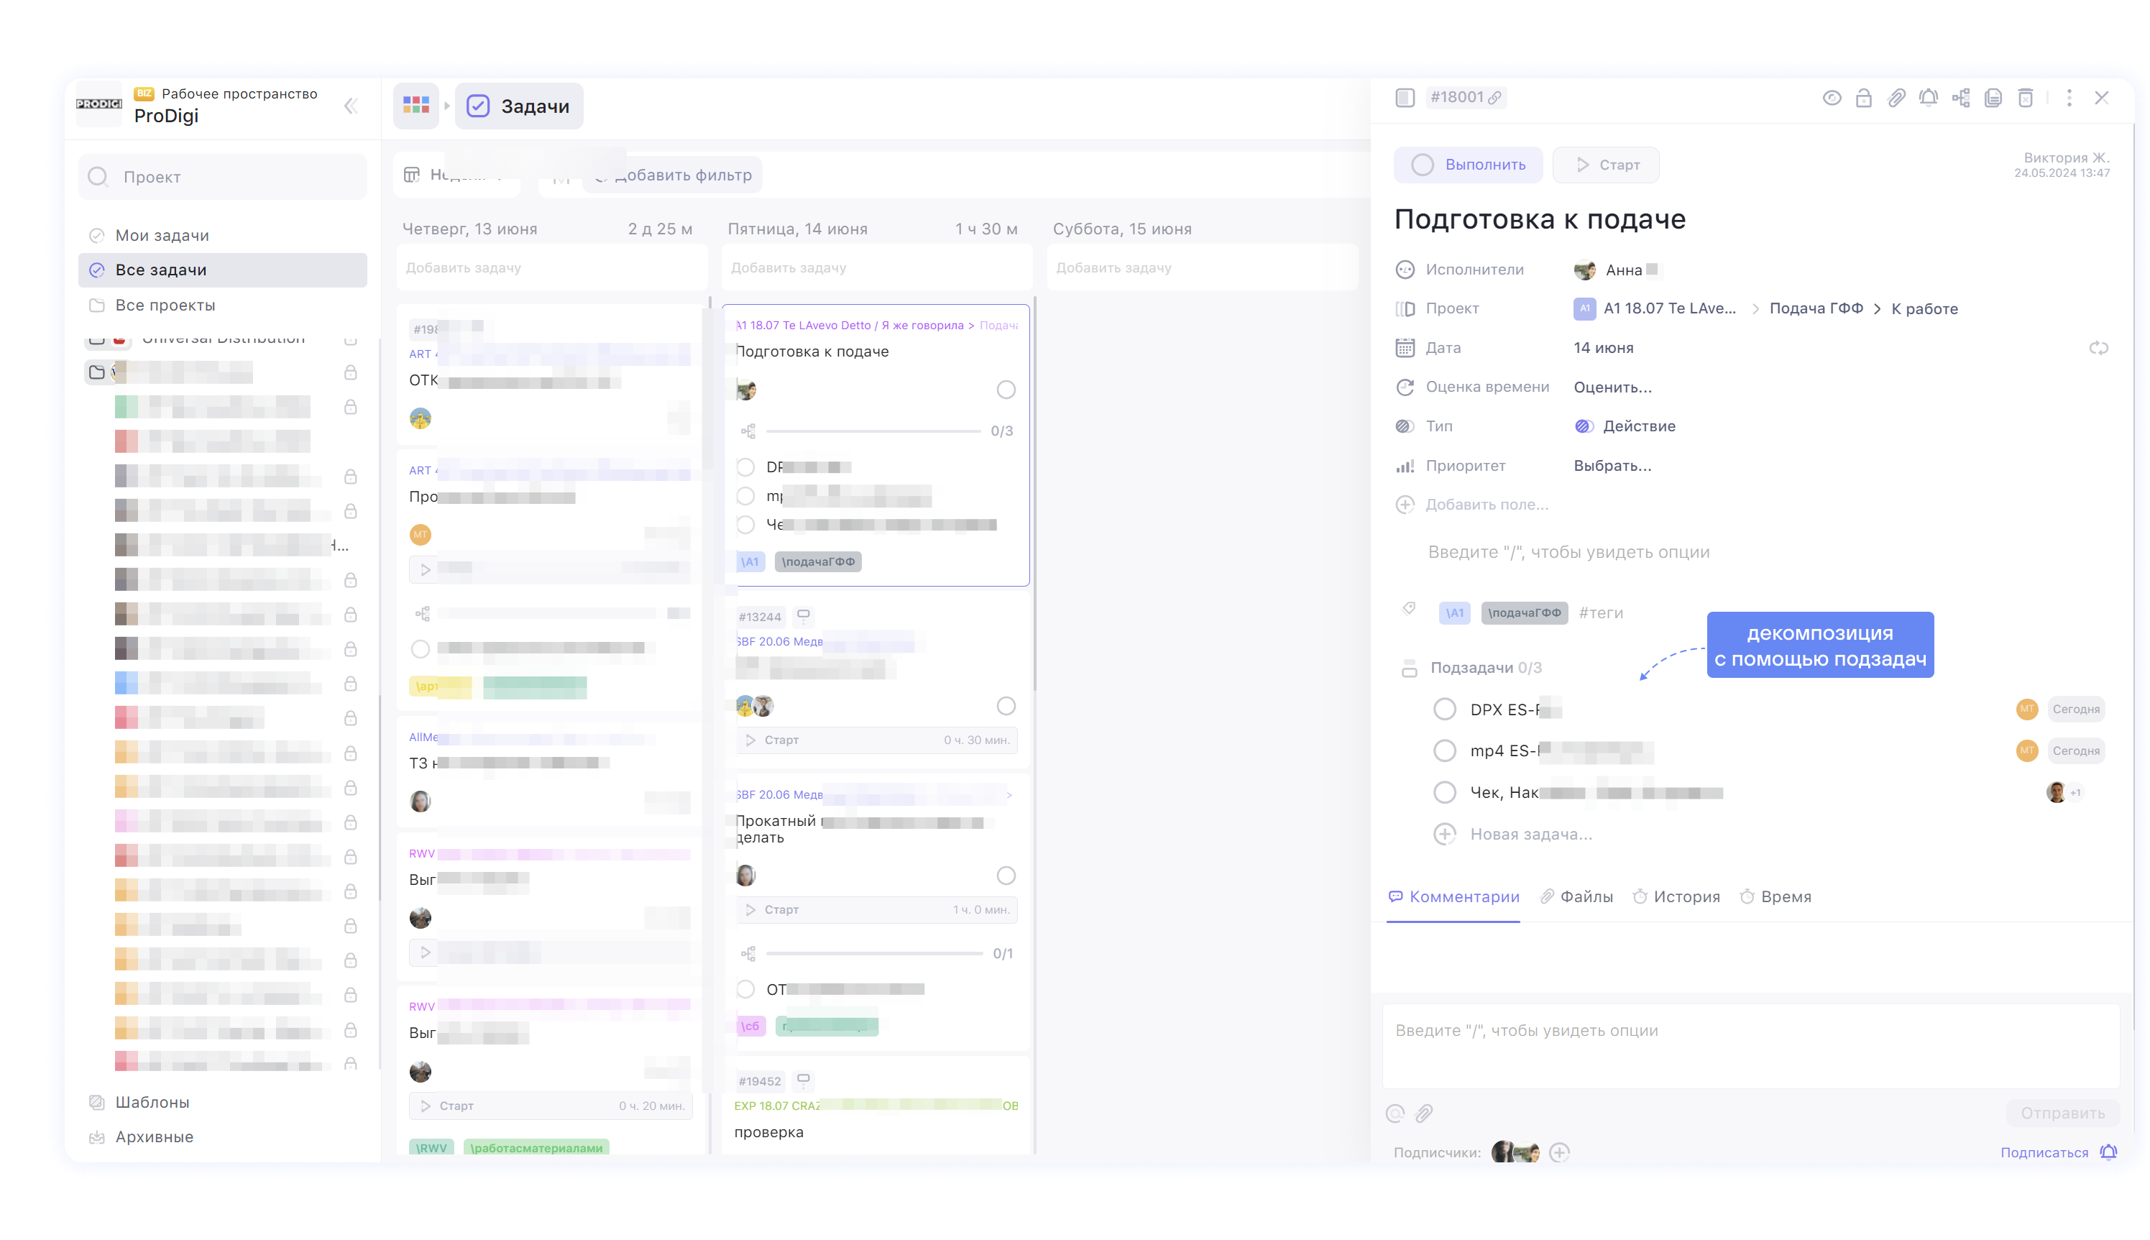2150x1240 pixels.
Task: Open the Оценить... time estimate selector
Action: (1612, 387)
